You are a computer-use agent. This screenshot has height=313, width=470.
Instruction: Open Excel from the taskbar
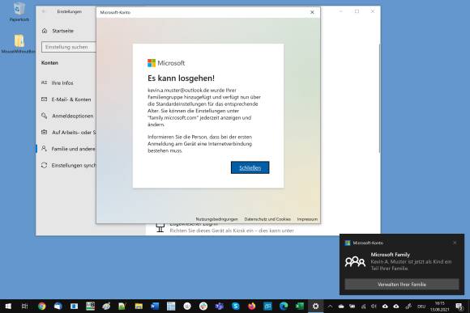click(x=300, y=306)
